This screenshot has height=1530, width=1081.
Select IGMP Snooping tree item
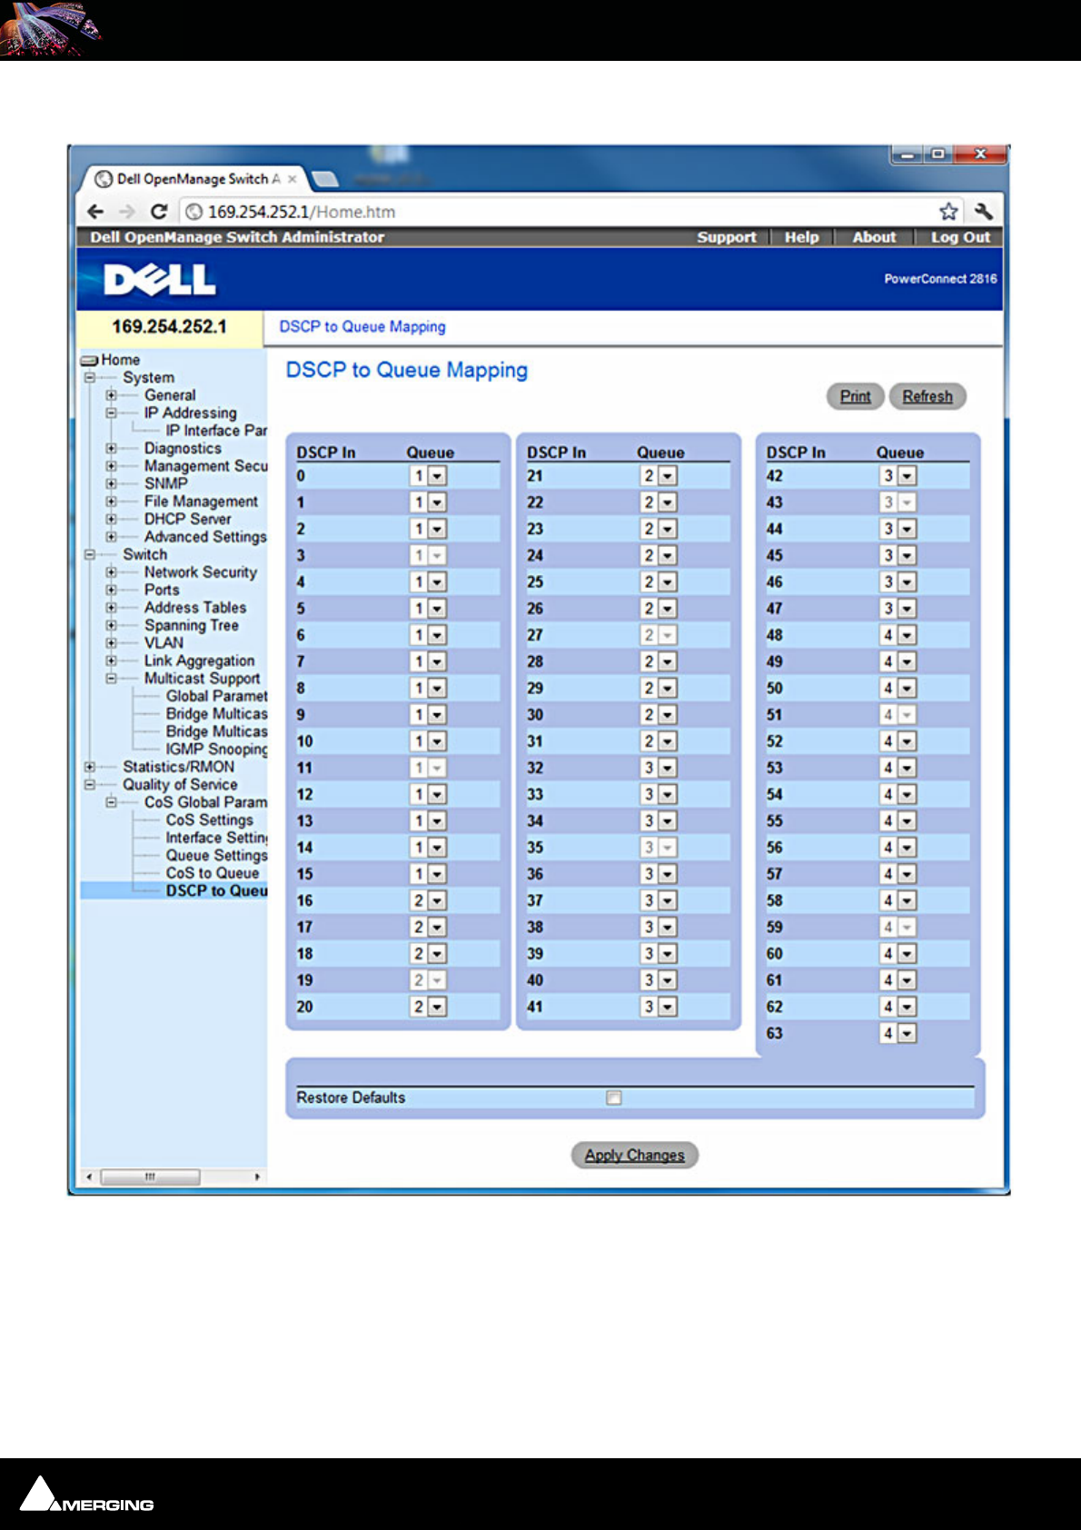click(216, 750)
